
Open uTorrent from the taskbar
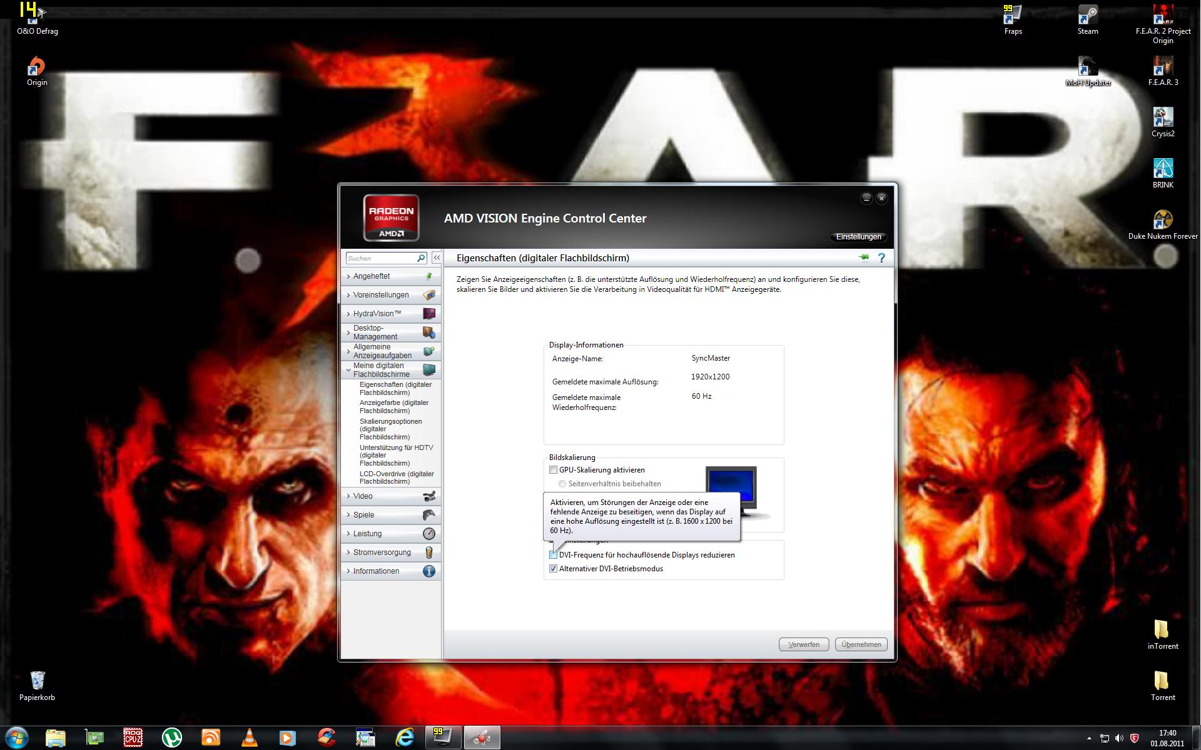pos(171,737)
